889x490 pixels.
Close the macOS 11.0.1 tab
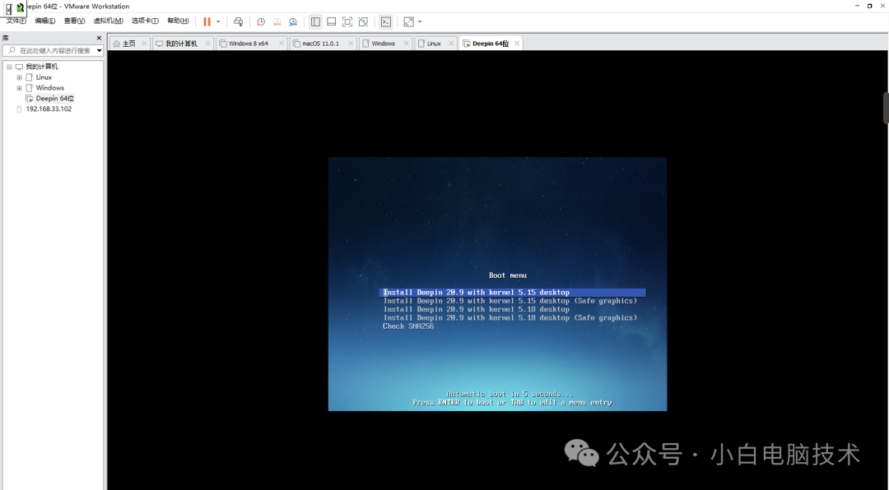pyautogui.click(x=351, y=43)
